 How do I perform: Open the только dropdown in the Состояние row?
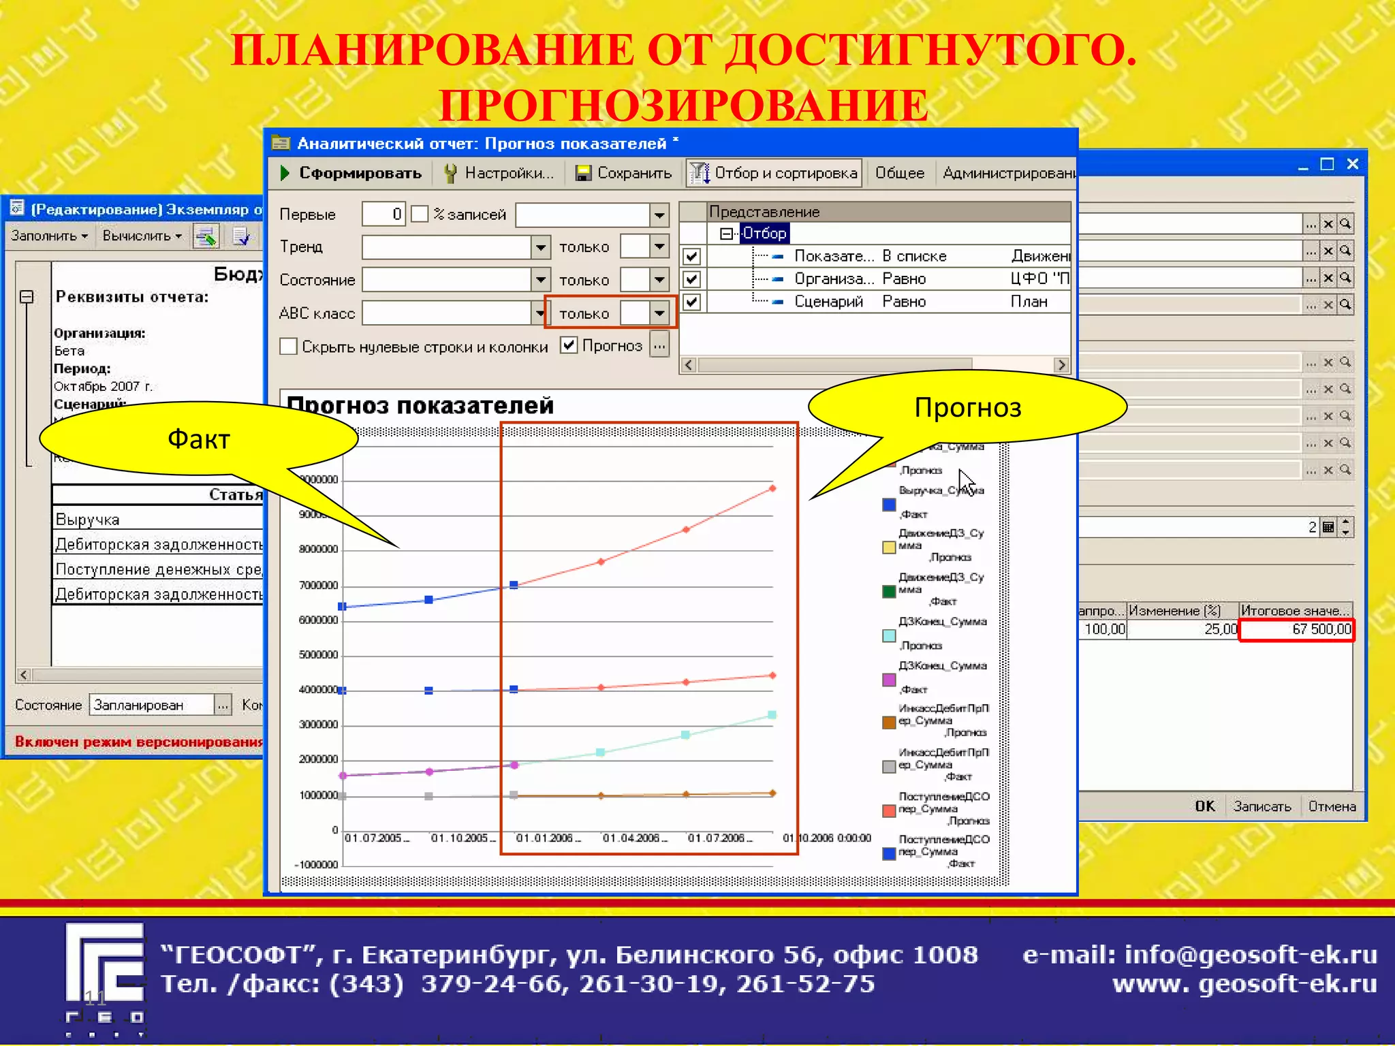click(659, 279)
